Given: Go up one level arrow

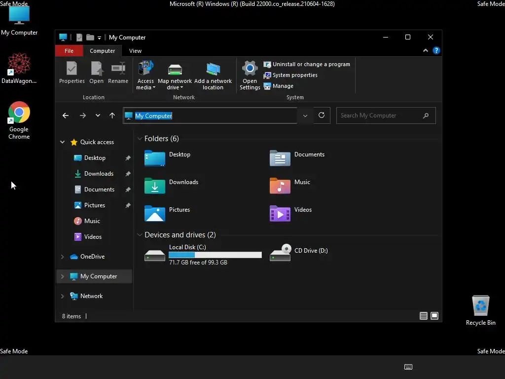Looking at the screenshot, I should coord(112,115).
